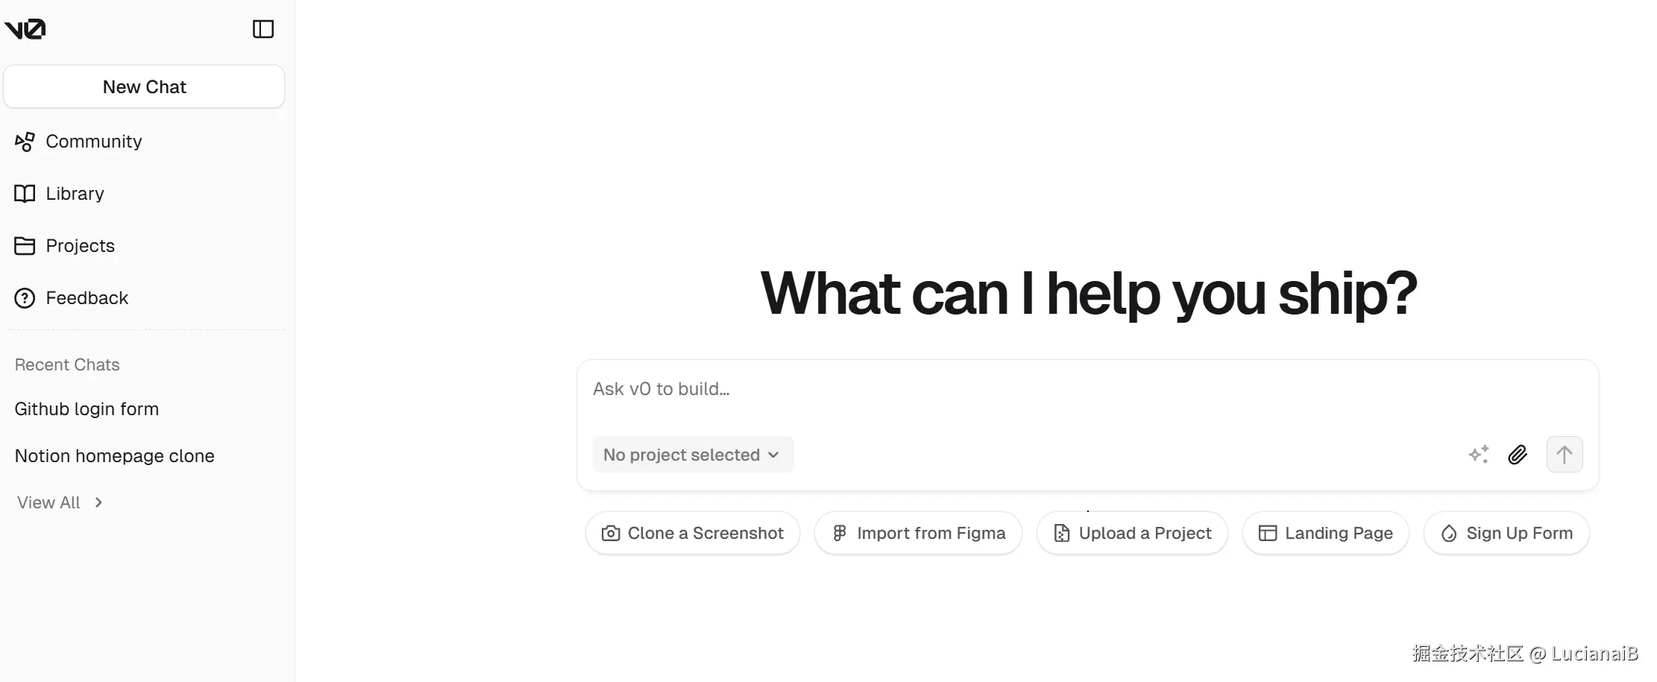The image size is (1657, 682).
Task: Click the Projects folder icon
Action: [x=25, y=246]
